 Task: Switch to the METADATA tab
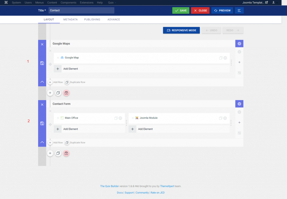coord(70,19)
